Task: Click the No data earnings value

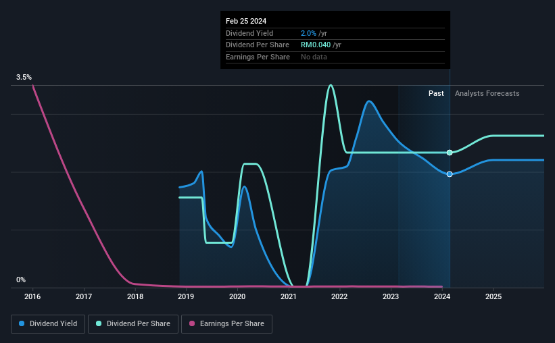Action: tap(314, 57)
